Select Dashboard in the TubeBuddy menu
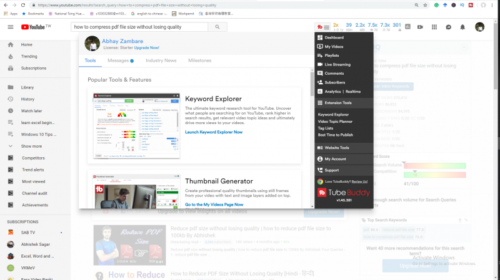Viewport: 500px width, 280px height. pyautogui.click(x=334, y=38)
